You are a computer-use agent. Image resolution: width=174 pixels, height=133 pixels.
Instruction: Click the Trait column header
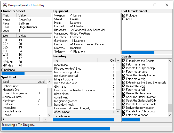pyautogui.click(x=9, y=15)
